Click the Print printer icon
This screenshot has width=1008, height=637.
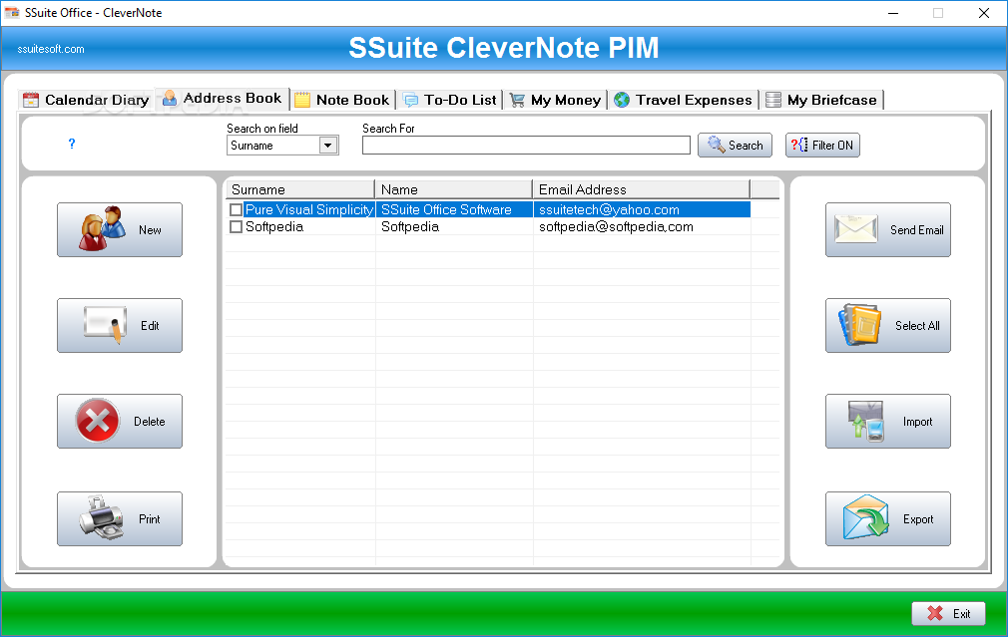(x=102, y=517)
